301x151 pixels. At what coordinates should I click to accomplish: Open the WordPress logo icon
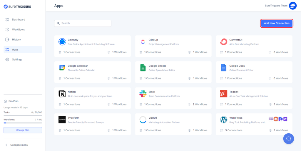coord(224,120)
